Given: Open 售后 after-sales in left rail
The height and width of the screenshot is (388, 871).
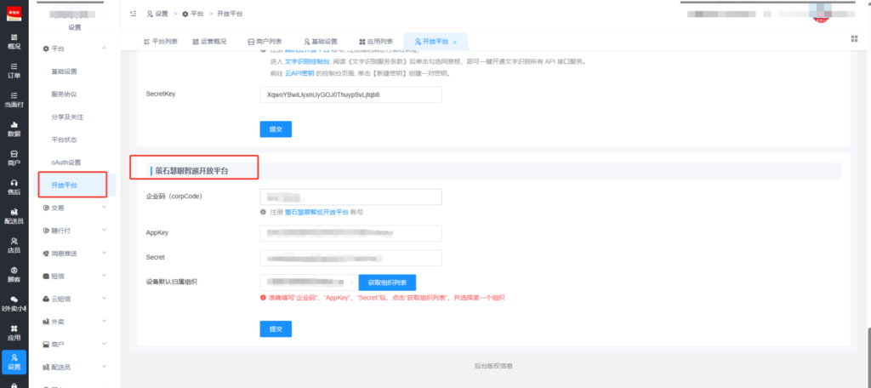Looking at the screenshot, I should pyautogui.click(x=14, y=187).
